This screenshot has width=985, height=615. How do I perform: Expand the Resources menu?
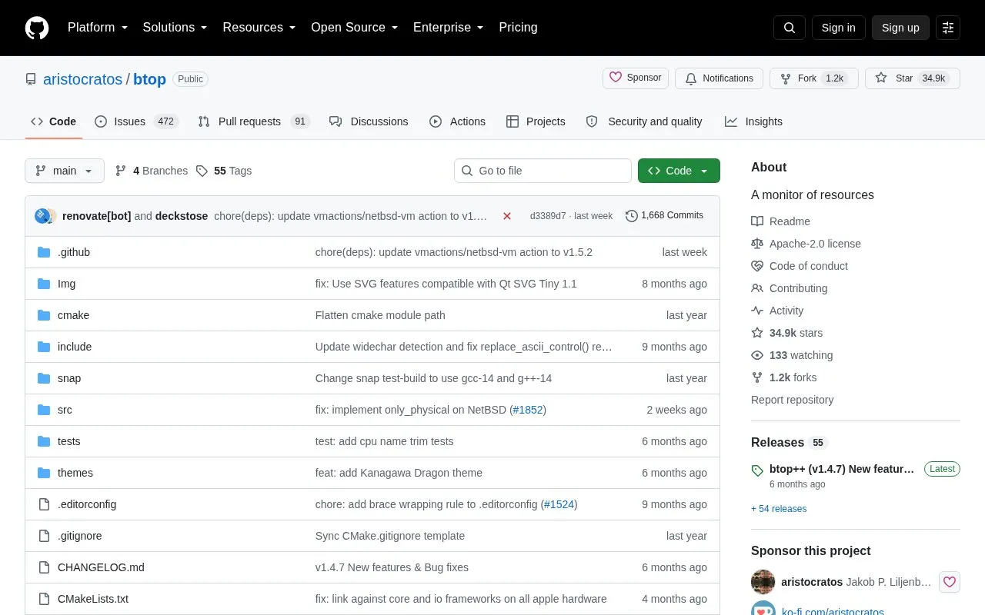[x=259, y=28]
